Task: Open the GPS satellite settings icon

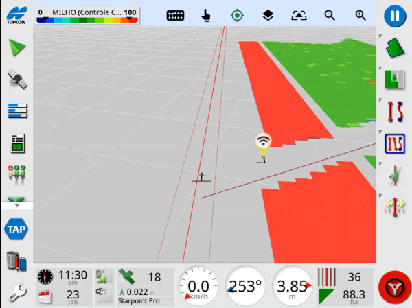Action: pyautogui.click(x=17, y=79)
